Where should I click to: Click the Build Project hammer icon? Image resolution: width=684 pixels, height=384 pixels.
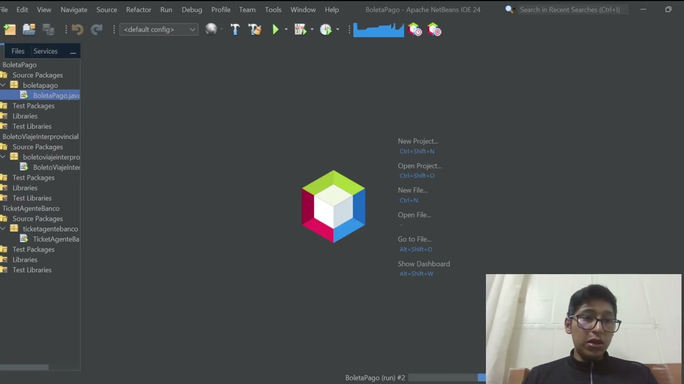pos(235,30)
